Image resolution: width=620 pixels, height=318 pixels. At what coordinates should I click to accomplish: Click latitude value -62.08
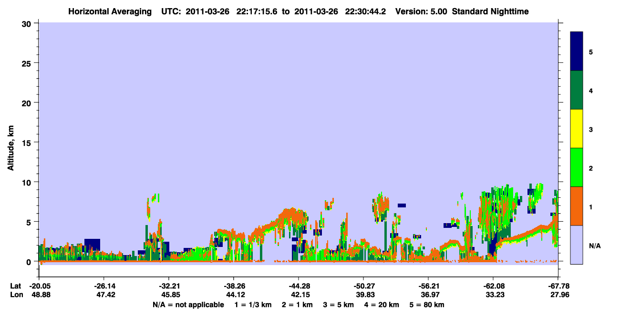coord(493,286)
